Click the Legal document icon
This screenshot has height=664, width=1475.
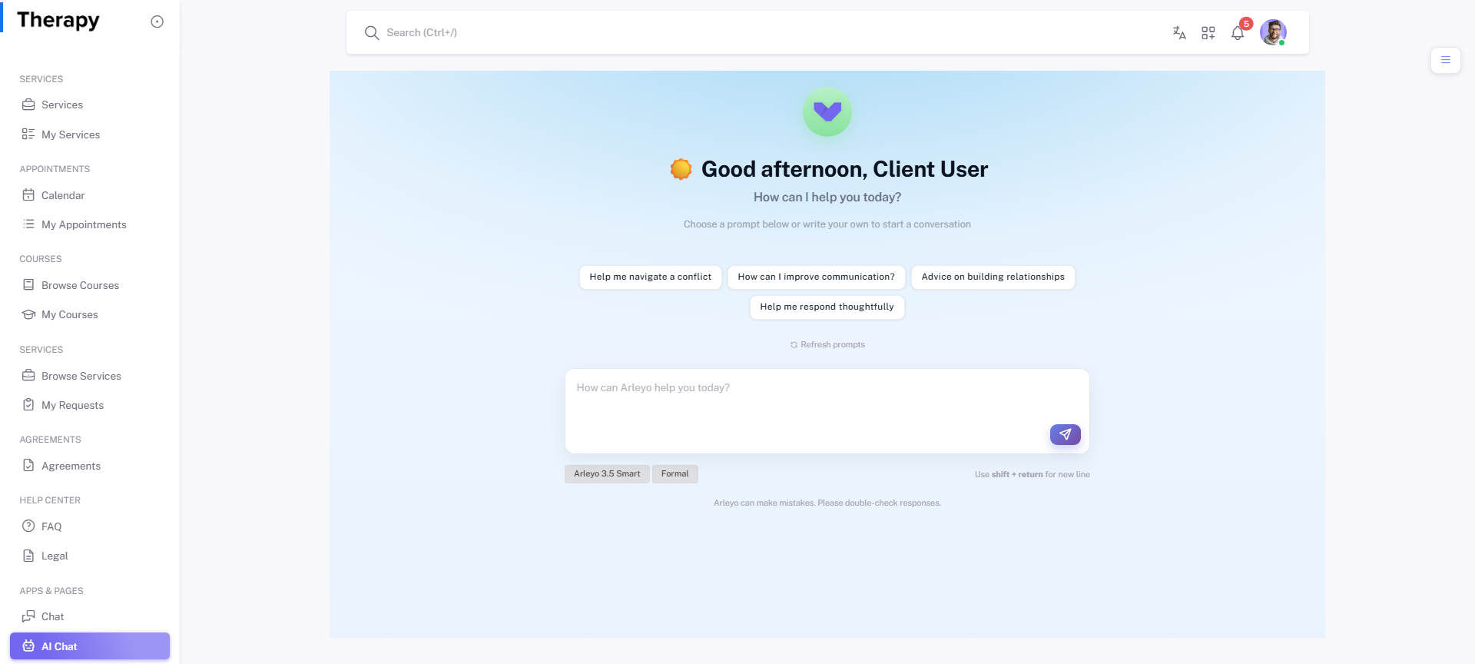pyautogui.click(x=28, y=556)
